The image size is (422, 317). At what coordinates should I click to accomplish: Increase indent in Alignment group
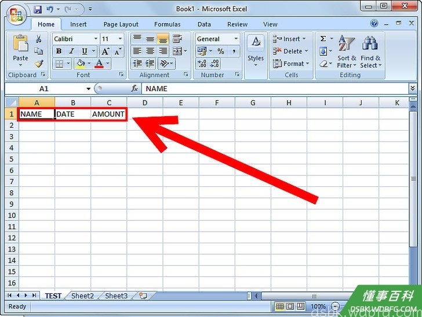150,64
